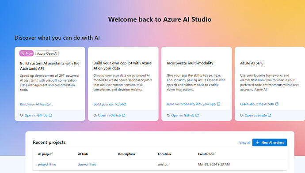Open Build your own copilot link

[x=110, y=104]
